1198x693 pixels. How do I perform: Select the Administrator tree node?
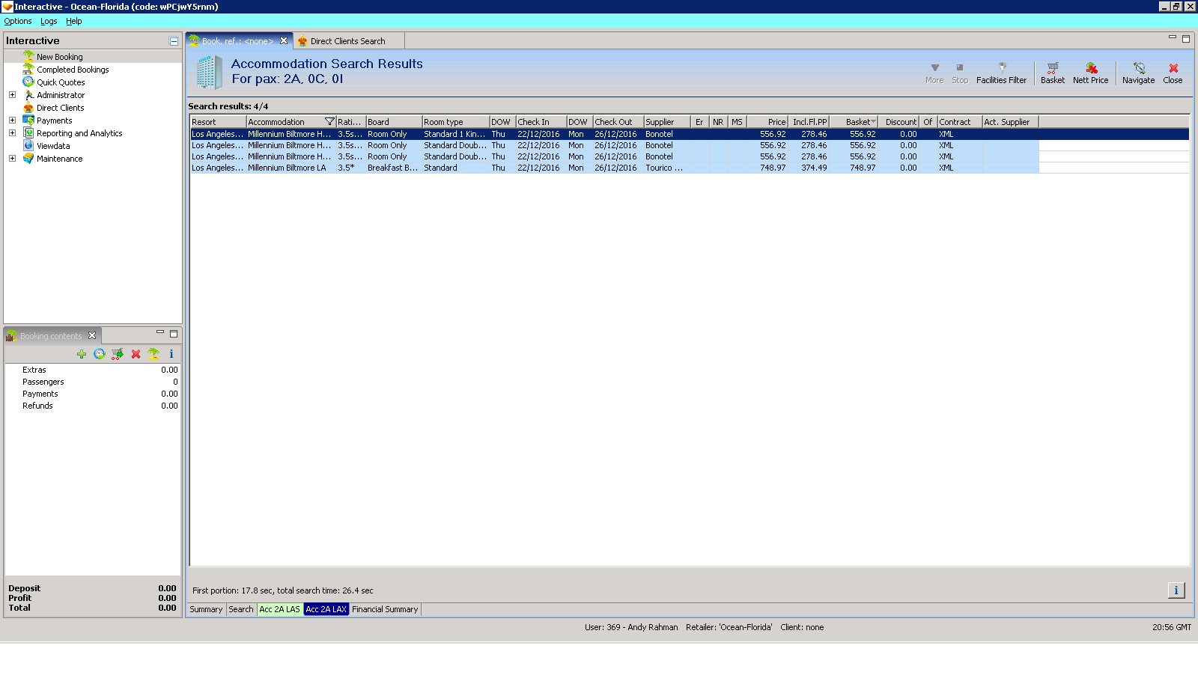point(61,95)
